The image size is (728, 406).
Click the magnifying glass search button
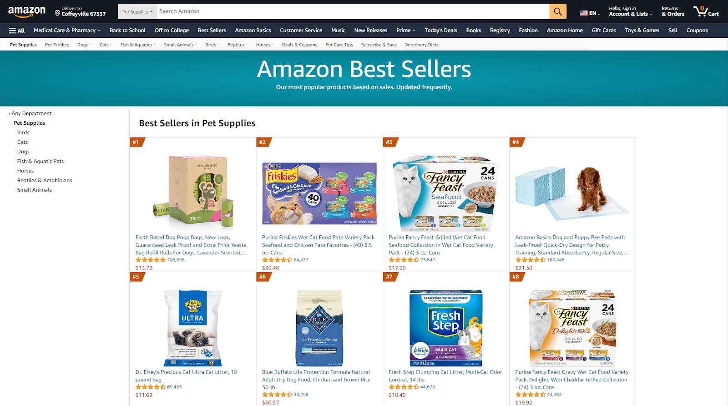(557, 11)
